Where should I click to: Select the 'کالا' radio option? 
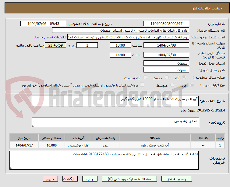[x=184, y=77]
